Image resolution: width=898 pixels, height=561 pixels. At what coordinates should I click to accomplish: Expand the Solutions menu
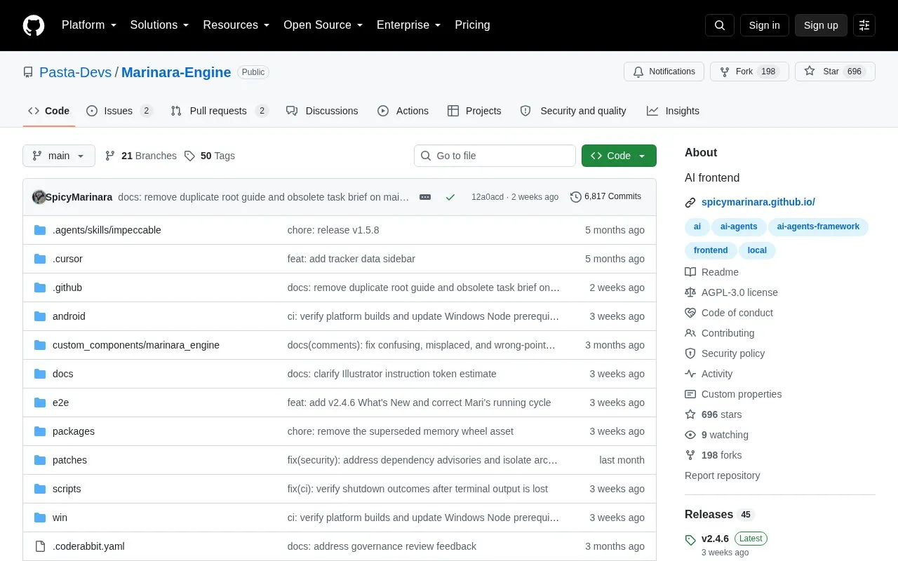point(160,25)
